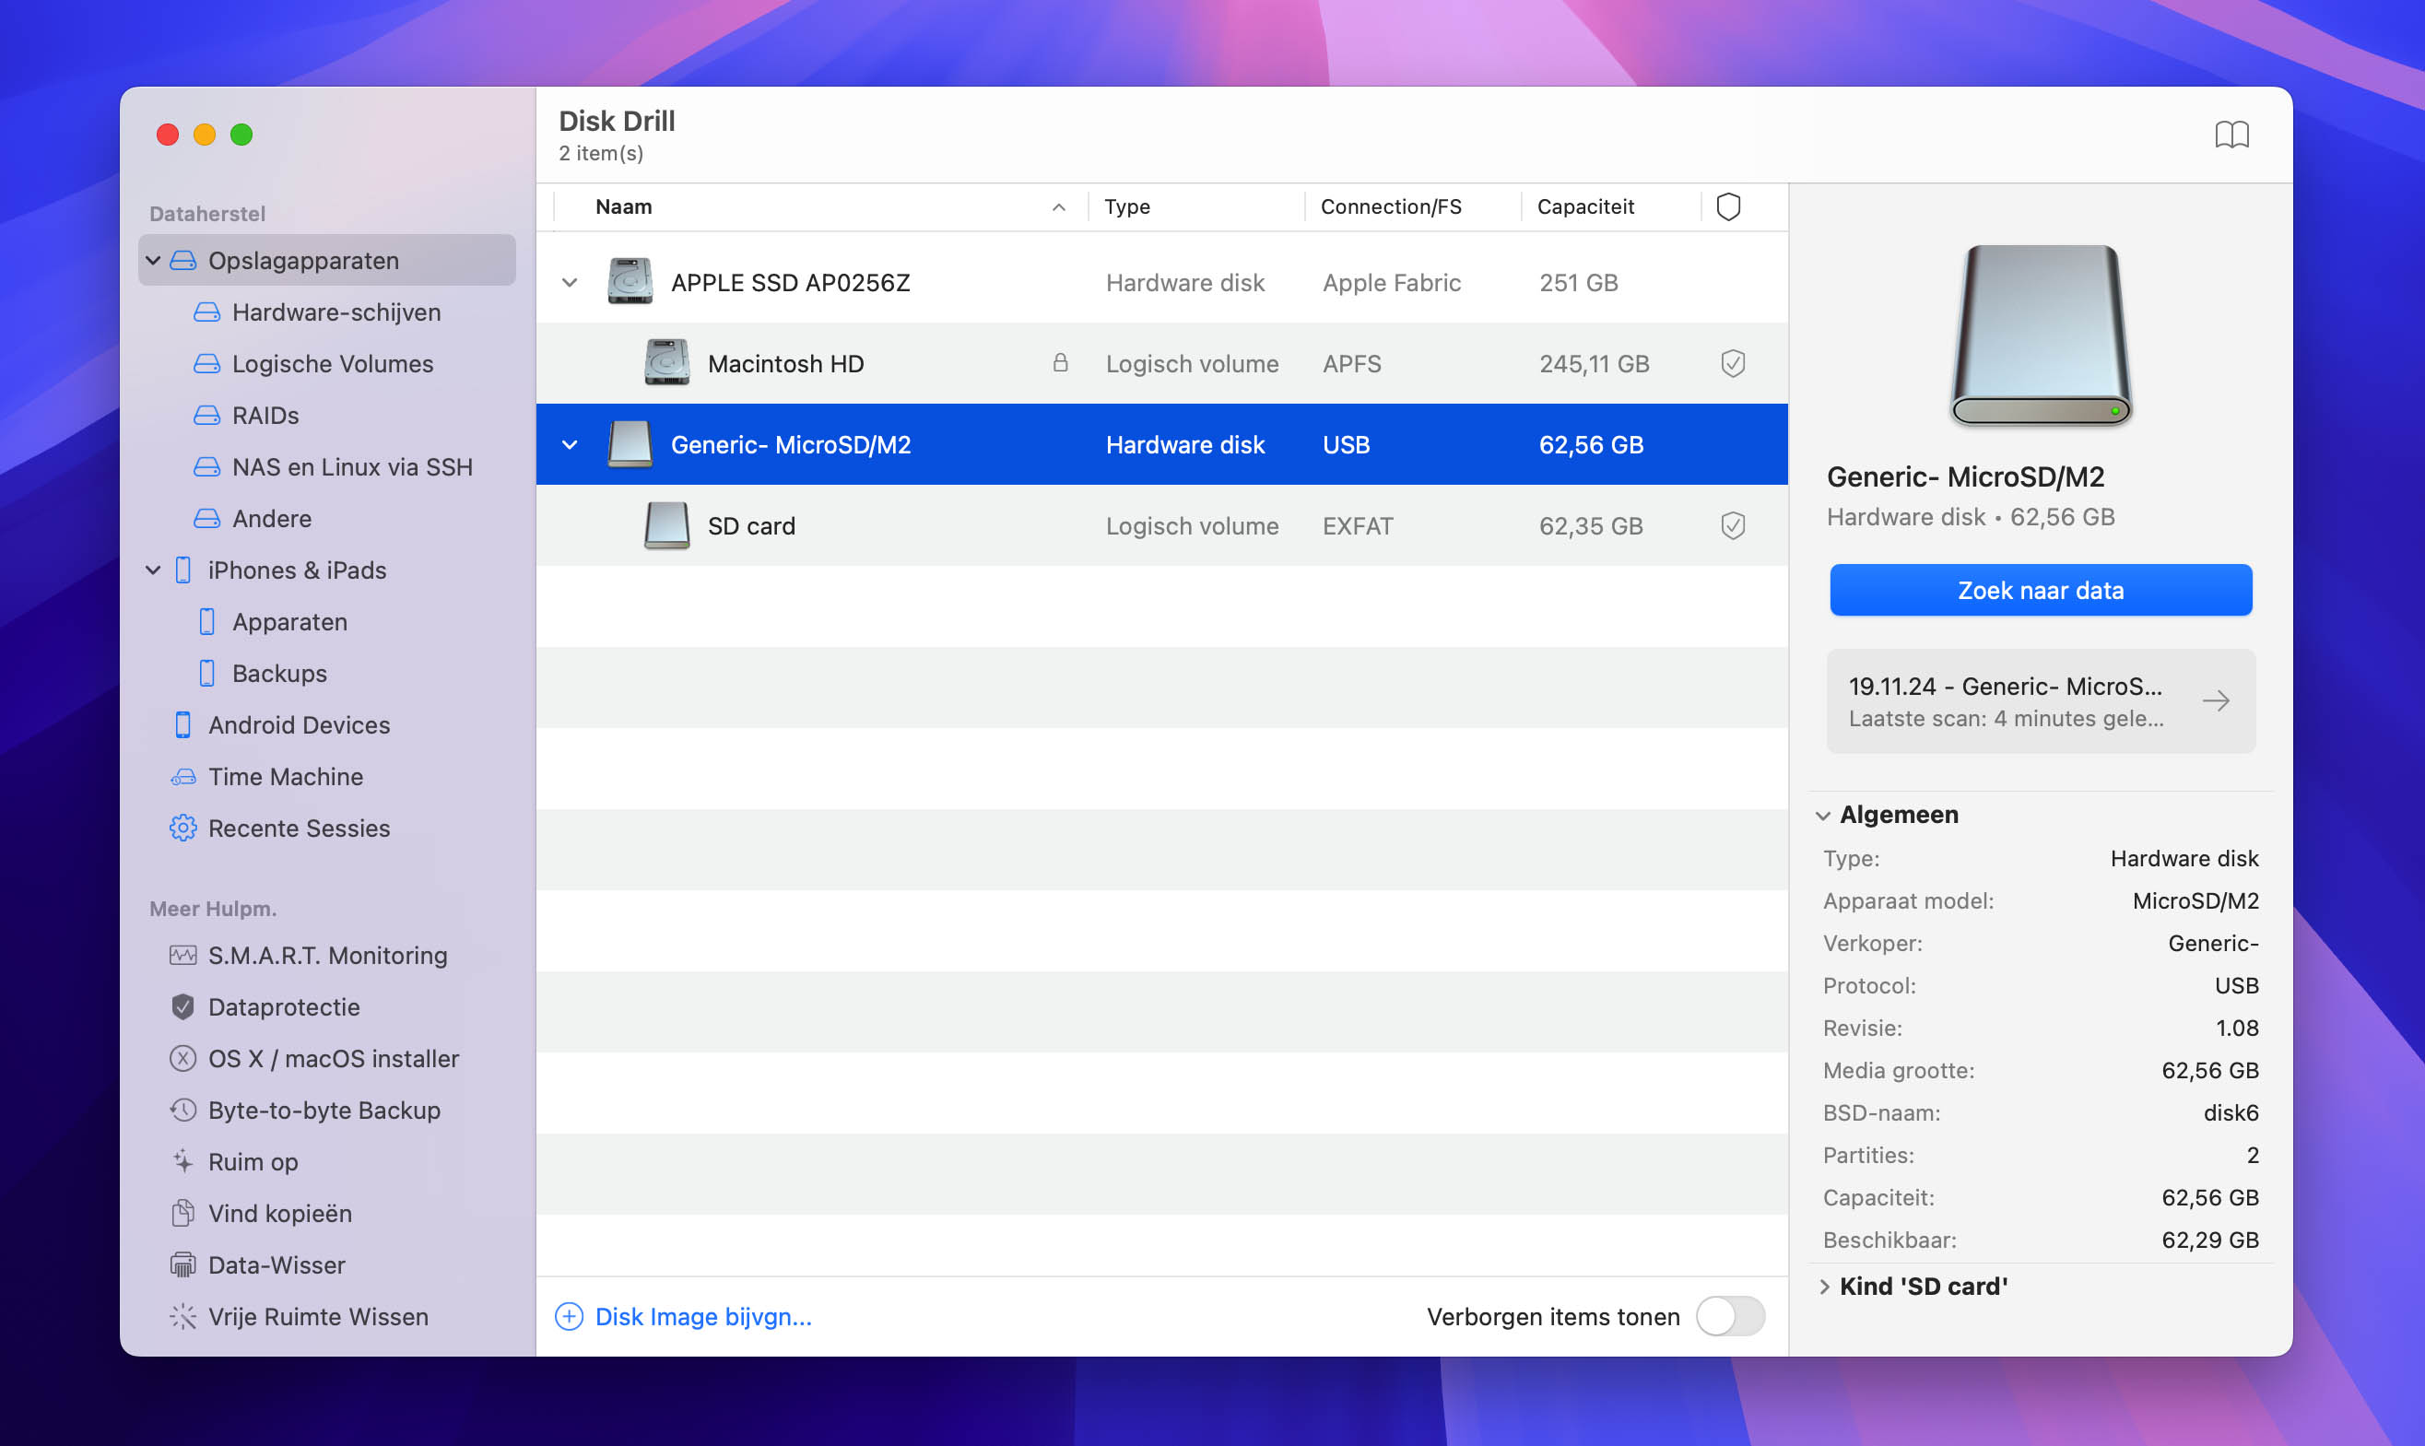Click the disk6 BSD-naam value
The image size is (2425, 1446).
(x=2231, y=1112)
